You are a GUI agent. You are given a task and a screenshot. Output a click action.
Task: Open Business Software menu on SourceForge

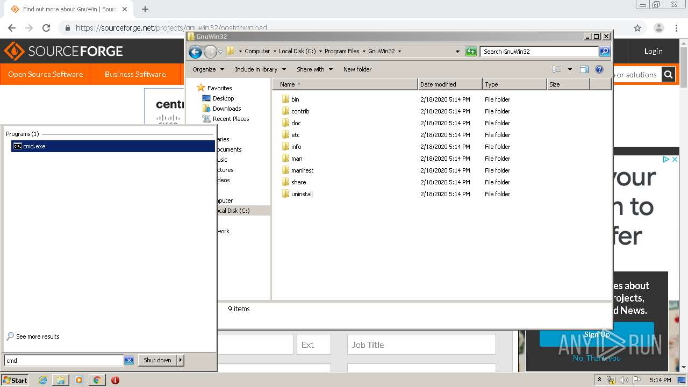[135, 74]
